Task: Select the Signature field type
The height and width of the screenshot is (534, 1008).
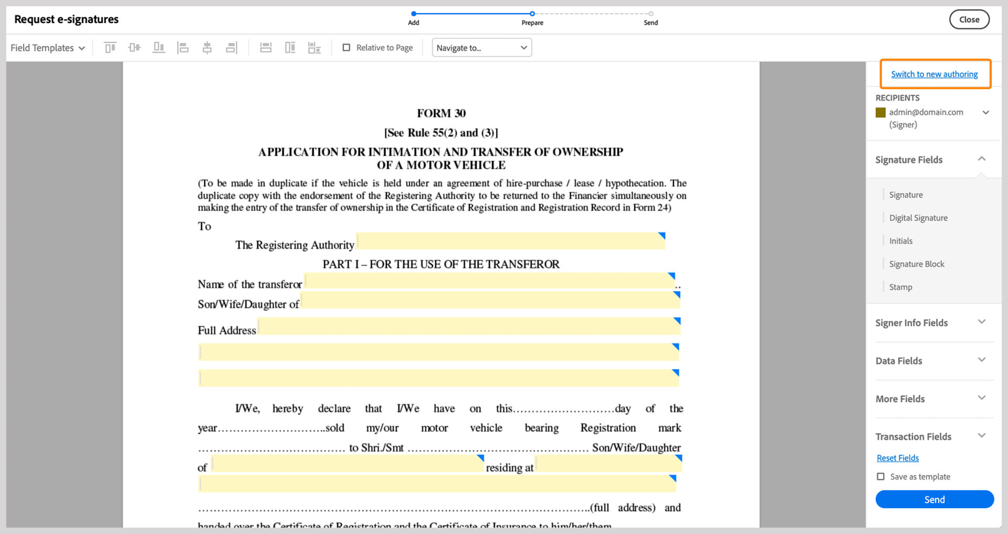Action: [906, 195]
